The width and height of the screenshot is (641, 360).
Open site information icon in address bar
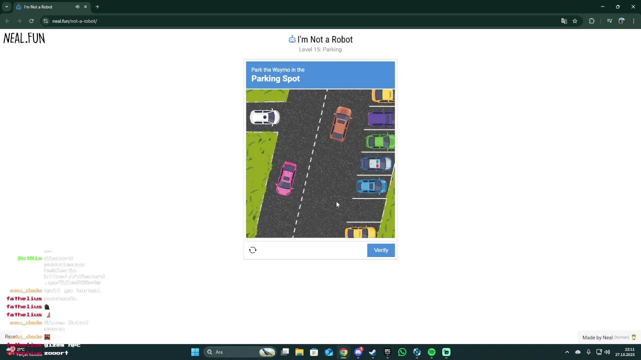(46, 21)
